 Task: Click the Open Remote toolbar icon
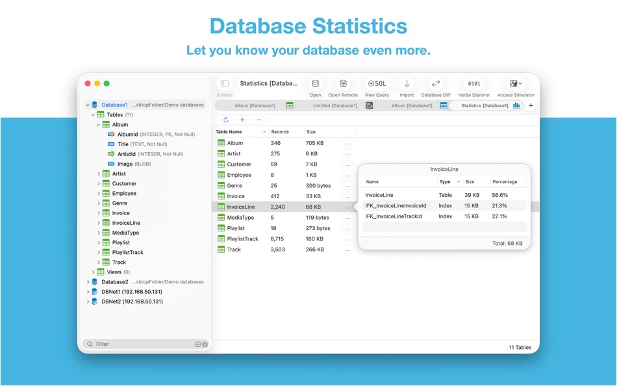[x=343, y=83]
